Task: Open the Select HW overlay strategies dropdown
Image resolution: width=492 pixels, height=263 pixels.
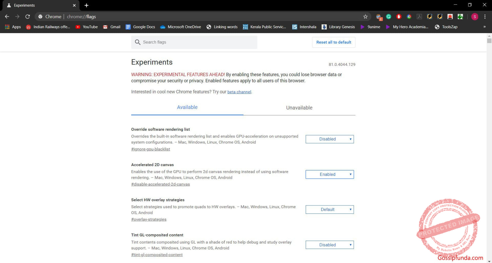Action: click(329, 209)
